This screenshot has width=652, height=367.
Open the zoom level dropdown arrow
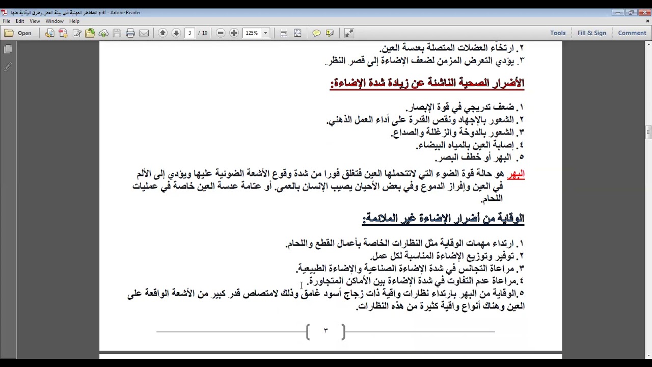265,33
